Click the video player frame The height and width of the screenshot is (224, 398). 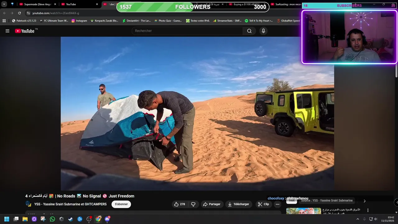click(x=197, y=114)
